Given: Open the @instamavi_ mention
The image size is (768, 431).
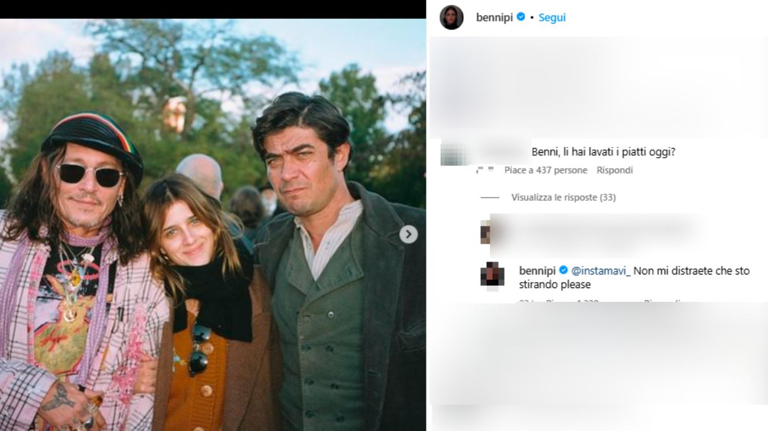Looking at the screenshot, I should coord(601,270).
